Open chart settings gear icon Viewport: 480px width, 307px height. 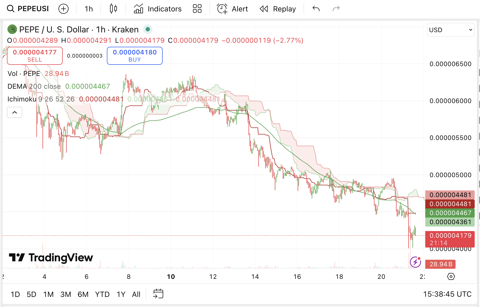coord(451,276)
